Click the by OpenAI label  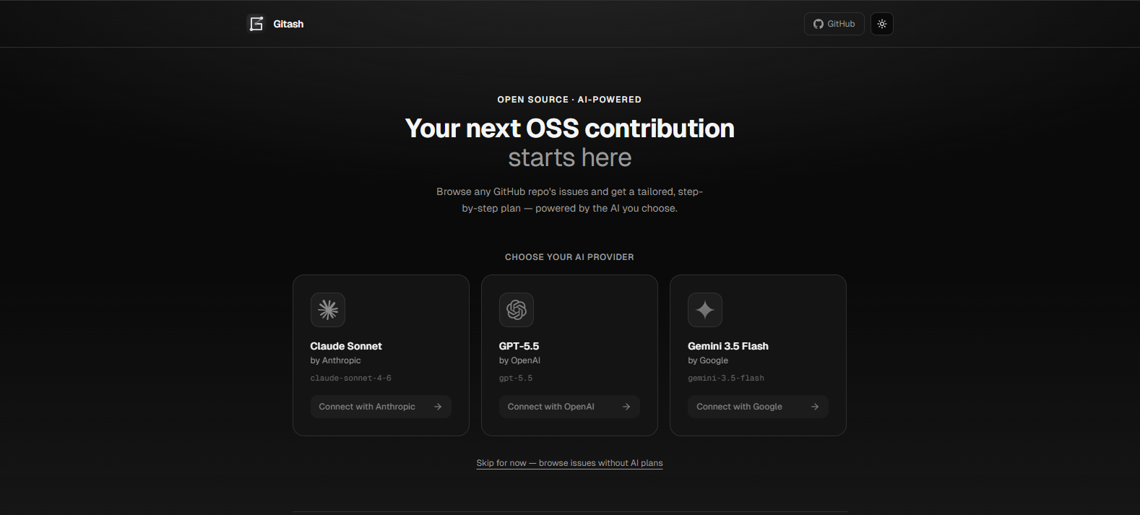tap(519, 360)
